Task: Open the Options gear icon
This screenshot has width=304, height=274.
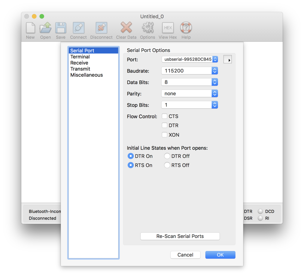Action: pos(148,28)
